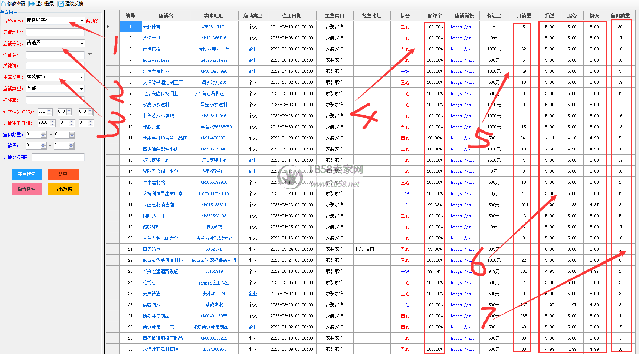The width and height of the screenshot is (639, 354).
Task: Click the 店铺注册日期 year stepper
Action: click(x=52, y=123)
